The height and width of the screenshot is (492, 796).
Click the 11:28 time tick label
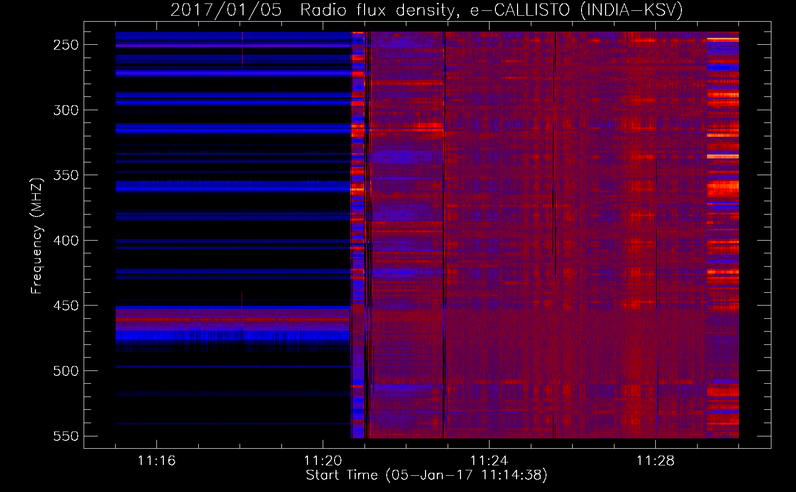point(655,461)
